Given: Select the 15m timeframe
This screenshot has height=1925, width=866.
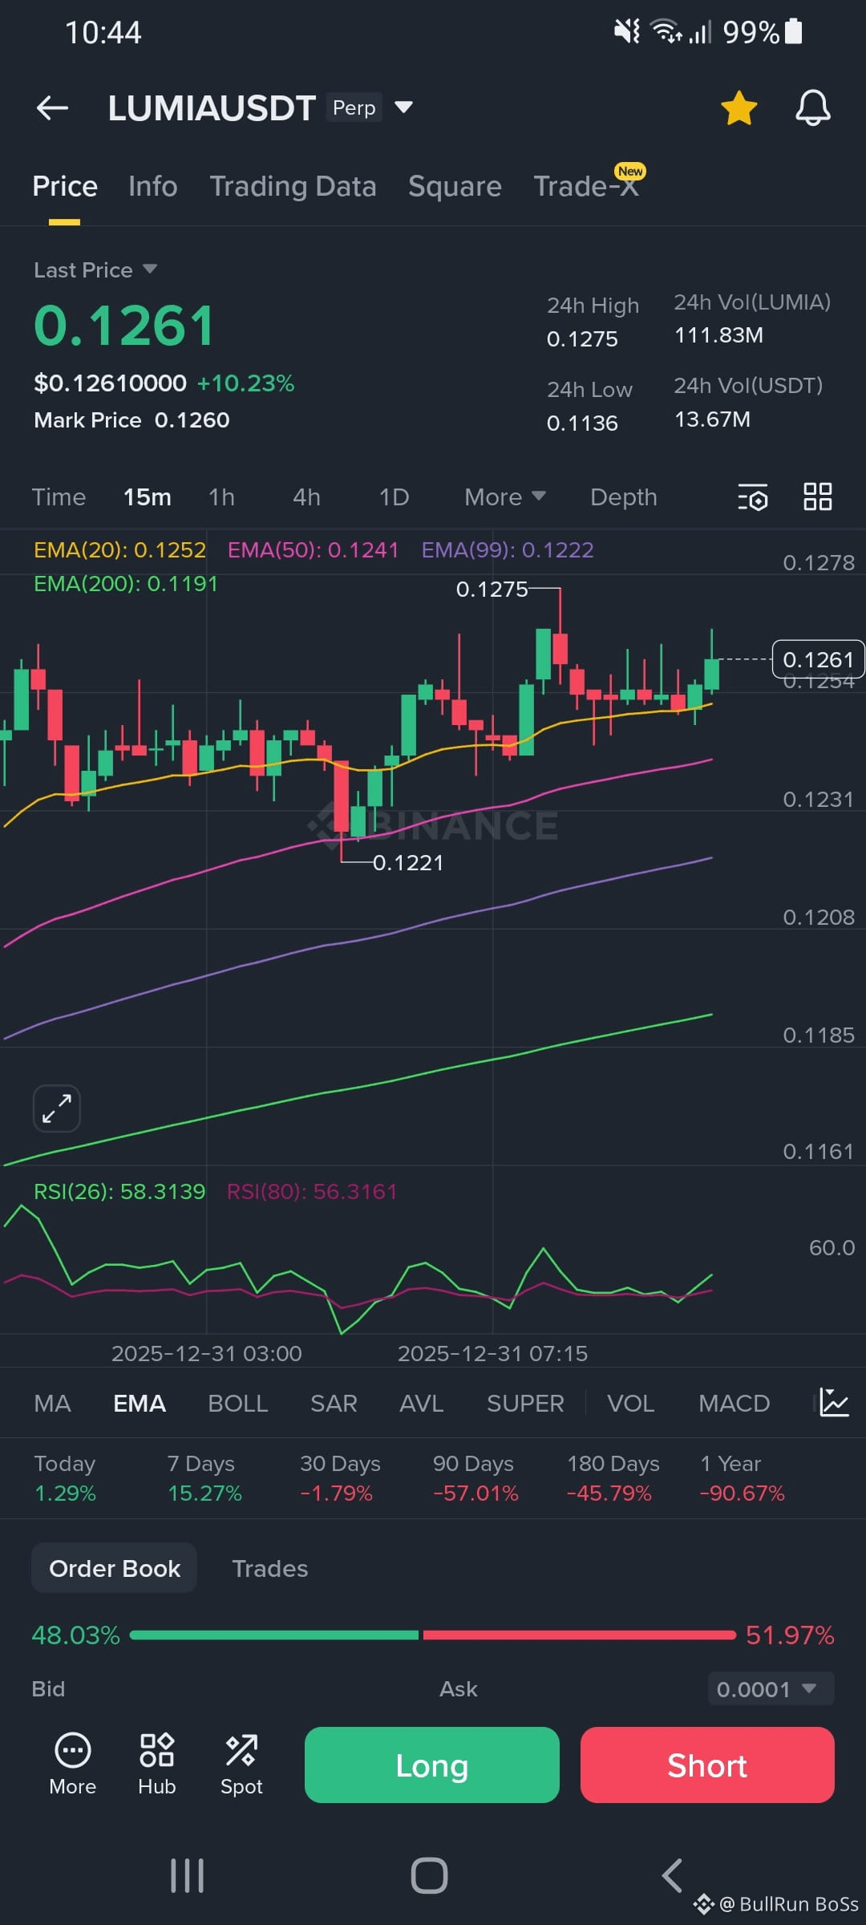Looking at the screenshot, I should click(148, 497).
